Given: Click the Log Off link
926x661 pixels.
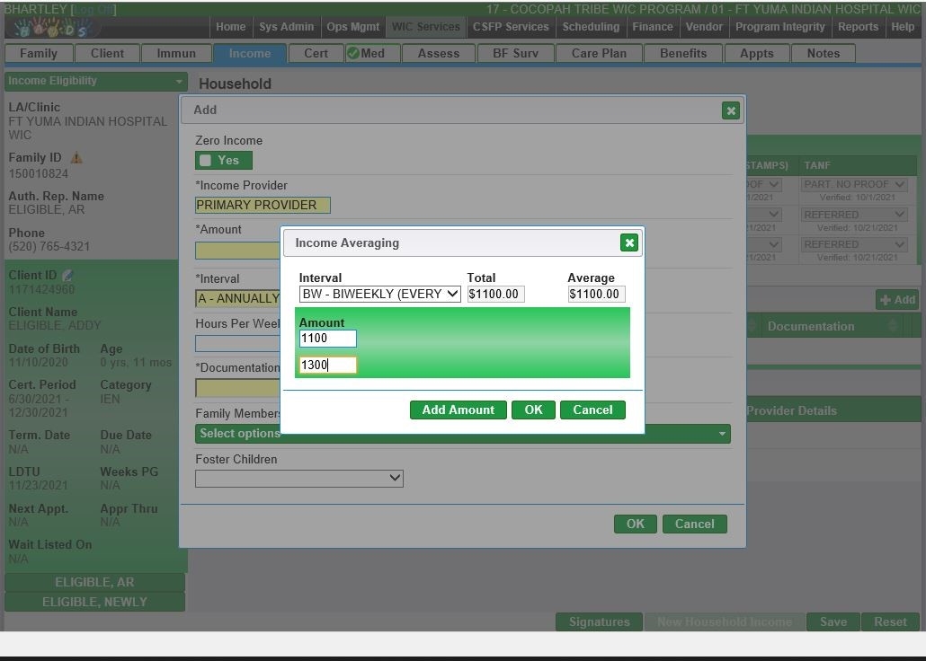Looking at the screenshot, I should (x=93, y=9).
